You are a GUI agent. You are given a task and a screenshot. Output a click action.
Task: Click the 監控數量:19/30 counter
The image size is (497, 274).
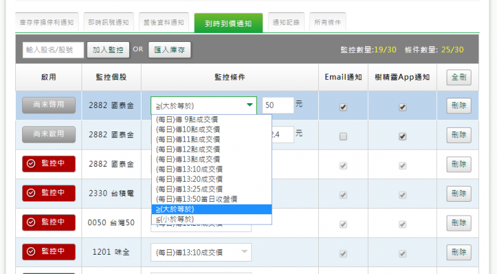369,50
